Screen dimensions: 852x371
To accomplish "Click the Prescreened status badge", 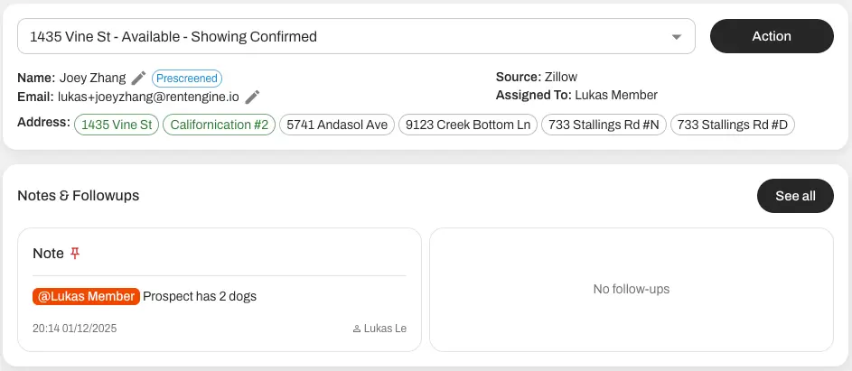I will (x=187, y=79).
